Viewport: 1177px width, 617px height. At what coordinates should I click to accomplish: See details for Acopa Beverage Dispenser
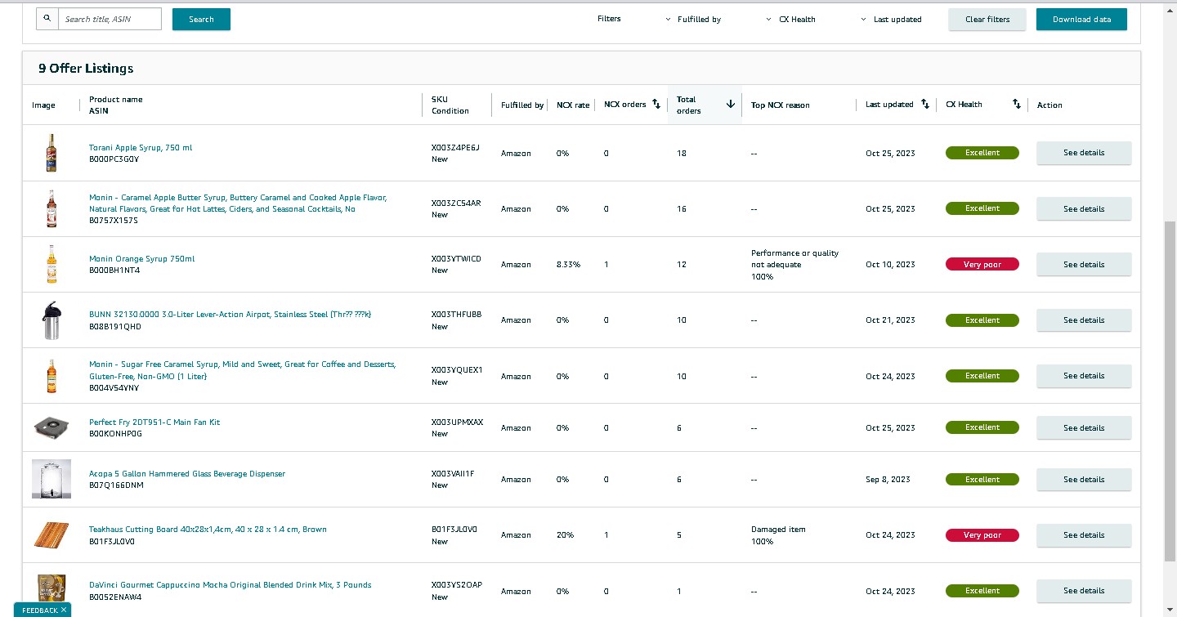(x=1084, y=479)
